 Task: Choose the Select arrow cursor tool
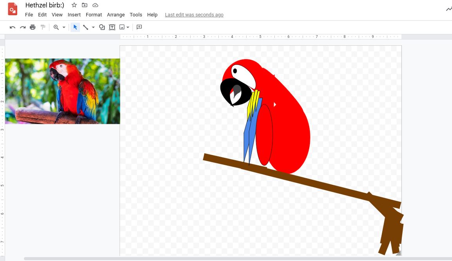pyautogui.click(x=75, y=27)
